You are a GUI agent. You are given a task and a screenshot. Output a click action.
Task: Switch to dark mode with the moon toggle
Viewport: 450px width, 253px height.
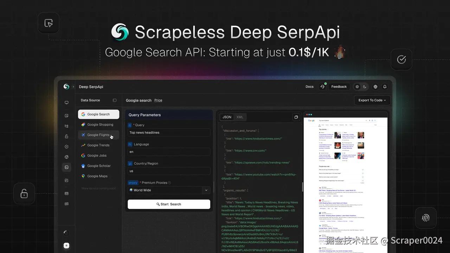click(x=365, y=86)
